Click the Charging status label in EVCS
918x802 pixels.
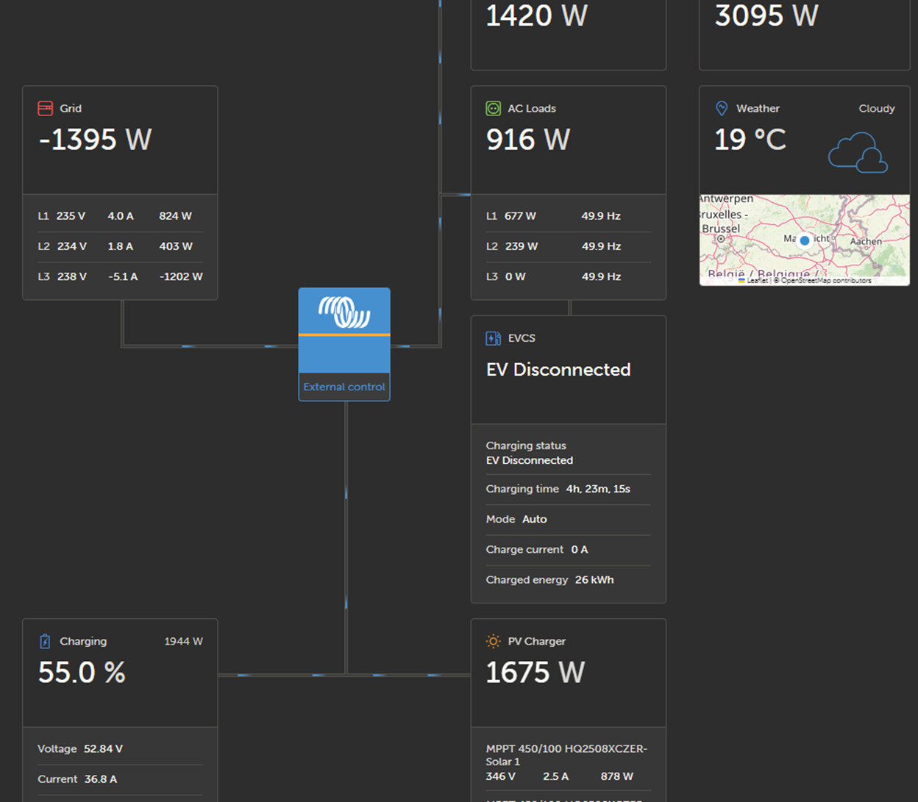pos(526,445)
